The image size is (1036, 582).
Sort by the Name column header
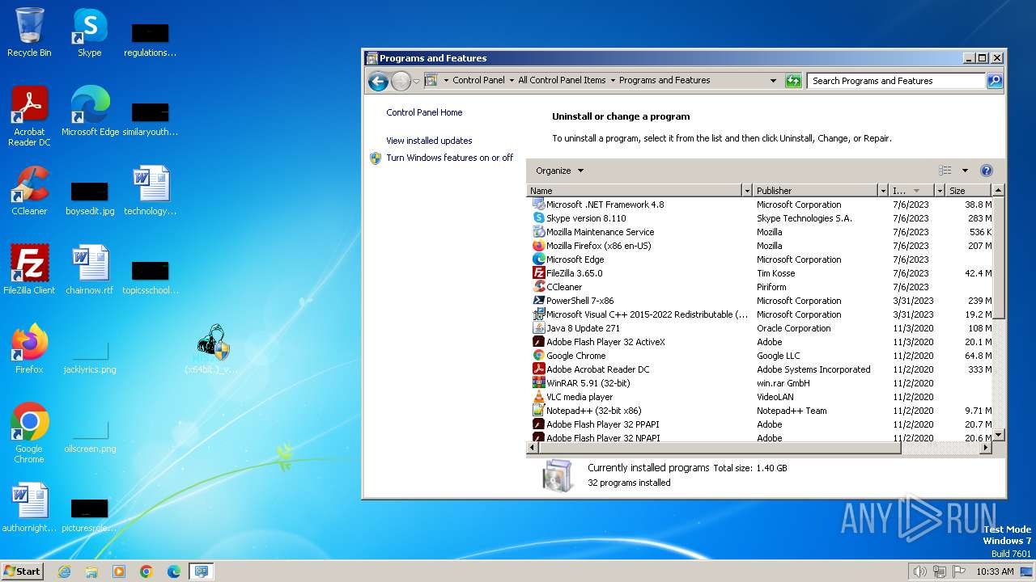click(x=635, y=191)
